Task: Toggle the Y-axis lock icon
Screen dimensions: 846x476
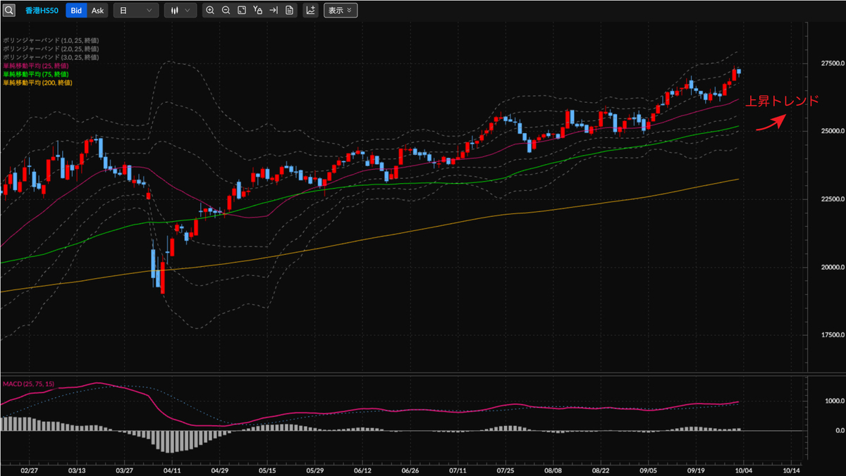Action: click(x=258, y=11)
